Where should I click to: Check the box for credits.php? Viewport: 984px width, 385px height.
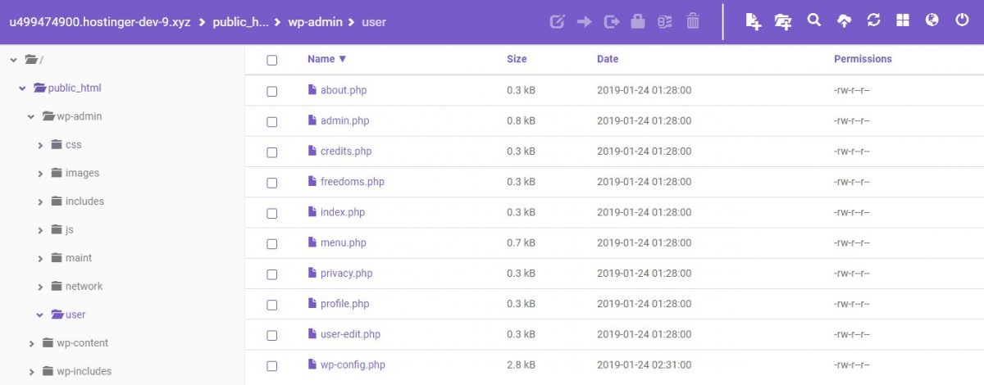(x=272, y=152)
